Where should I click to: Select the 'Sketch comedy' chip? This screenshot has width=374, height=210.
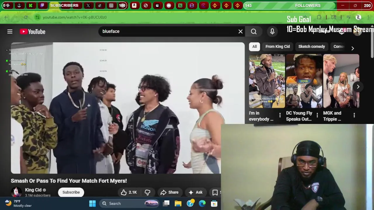(311, 47)
